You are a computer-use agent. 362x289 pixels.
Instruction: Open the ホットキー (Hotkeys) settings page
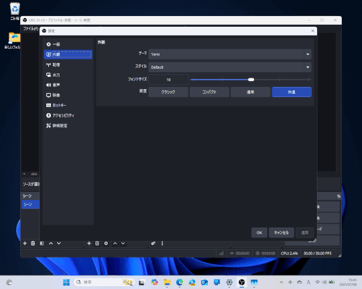68,105
